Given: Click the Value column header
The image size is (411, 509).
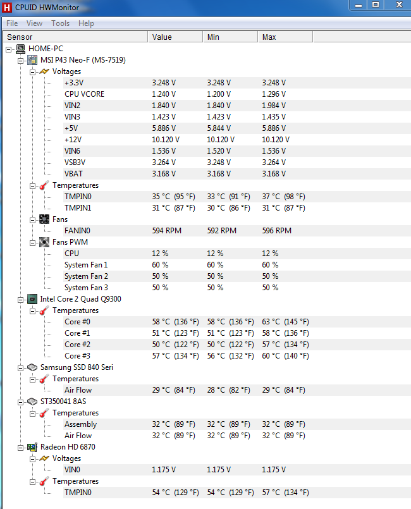Looking at the screenshot, I should pos(175,37).
